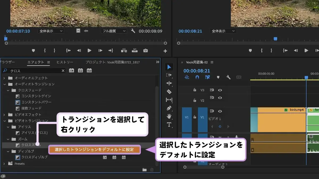Open timeline wrench settings

228,77
